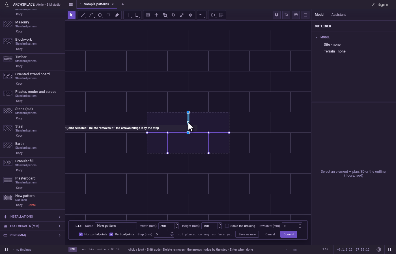Click the Undo arrow icon

(x=286, y=15)
